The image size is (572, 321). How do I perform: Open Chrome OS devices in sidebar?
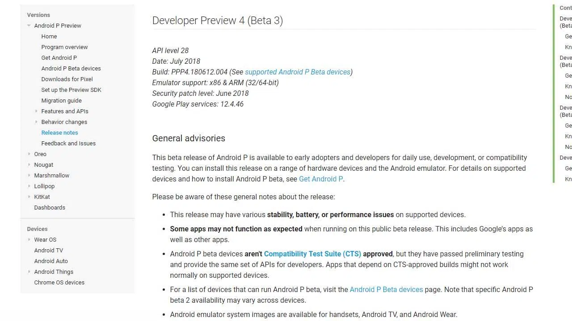click(59, 283)
